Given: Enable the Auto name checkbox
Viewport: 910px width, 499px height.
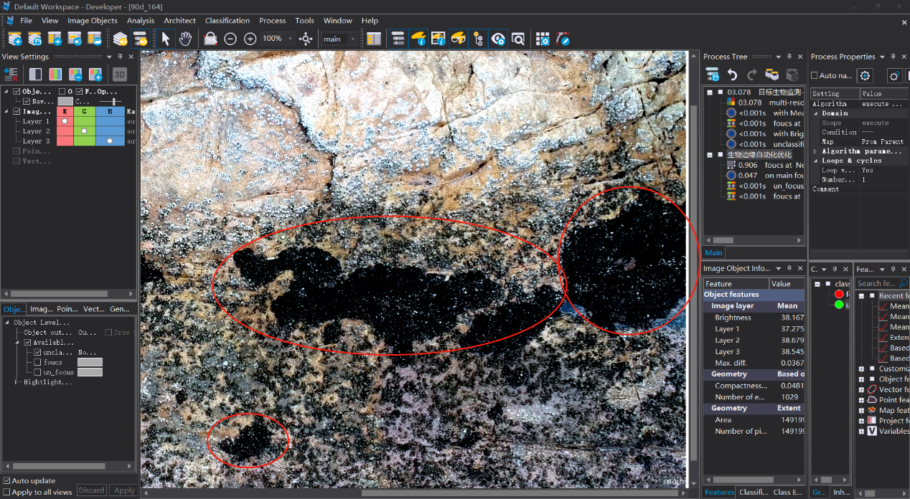Looking at the screenshot, I should (x=815, y=75).
